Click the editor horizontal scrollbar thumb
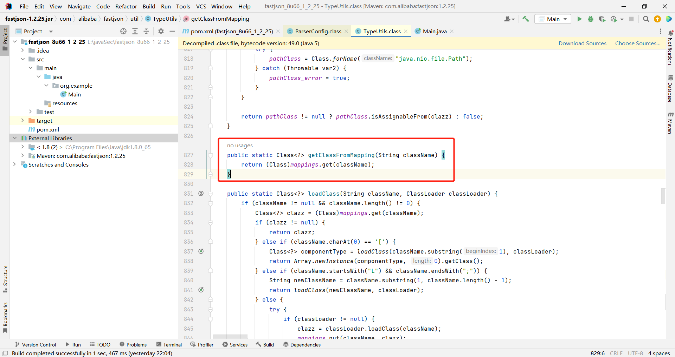This screenshot has height=357, width=675. point(230,337)
